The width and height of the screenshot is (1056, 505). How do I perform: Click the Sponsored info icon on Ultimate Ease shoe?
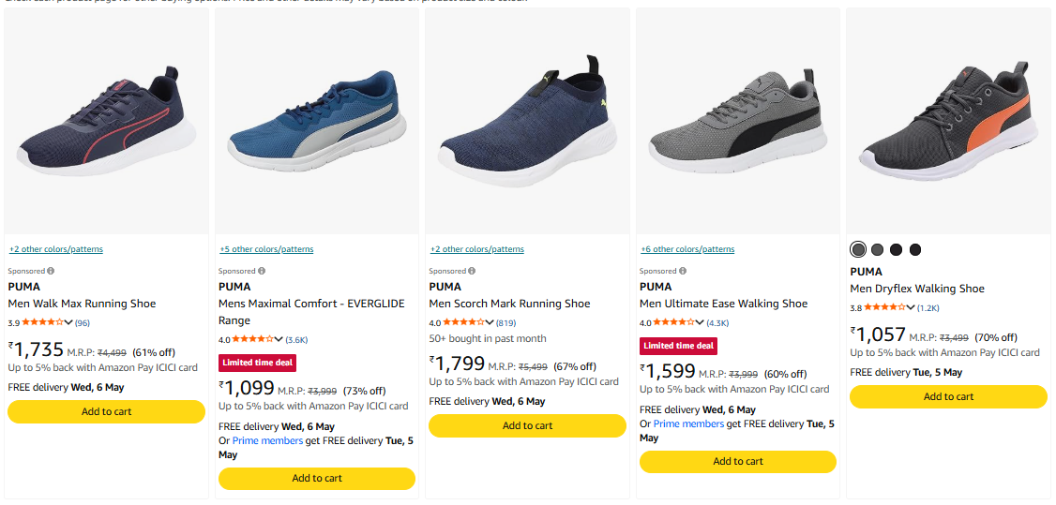click(x=683, y=271)
